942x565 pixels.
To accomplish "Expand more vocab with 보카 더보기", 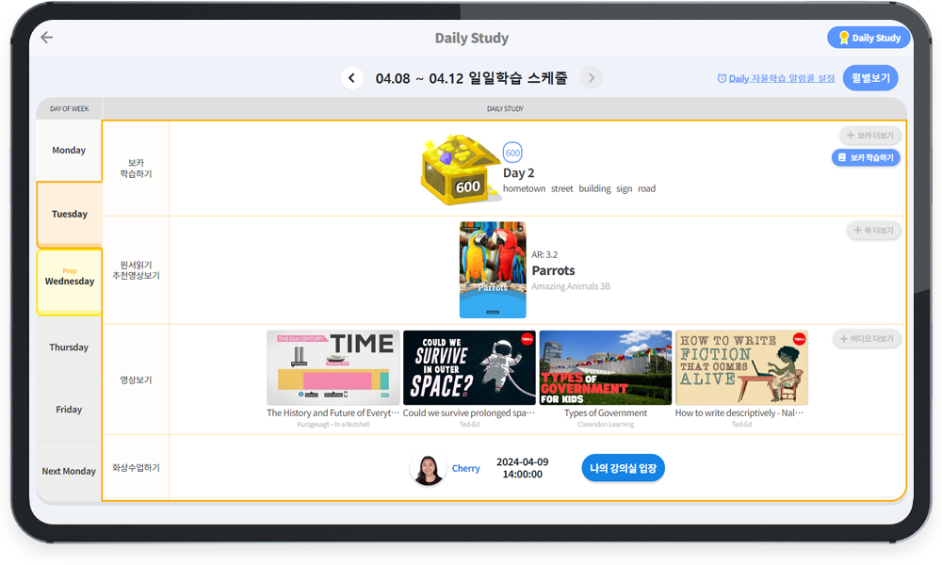I will click(x=869, y=136).
